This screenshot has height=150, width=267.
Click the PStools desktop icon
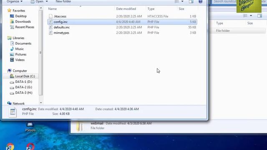pyautogui.click(x=30, y=127)
